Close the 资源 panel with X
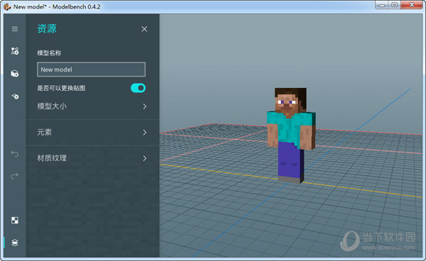The width and height of the screenshot is (426, 261). coord(144,29)
